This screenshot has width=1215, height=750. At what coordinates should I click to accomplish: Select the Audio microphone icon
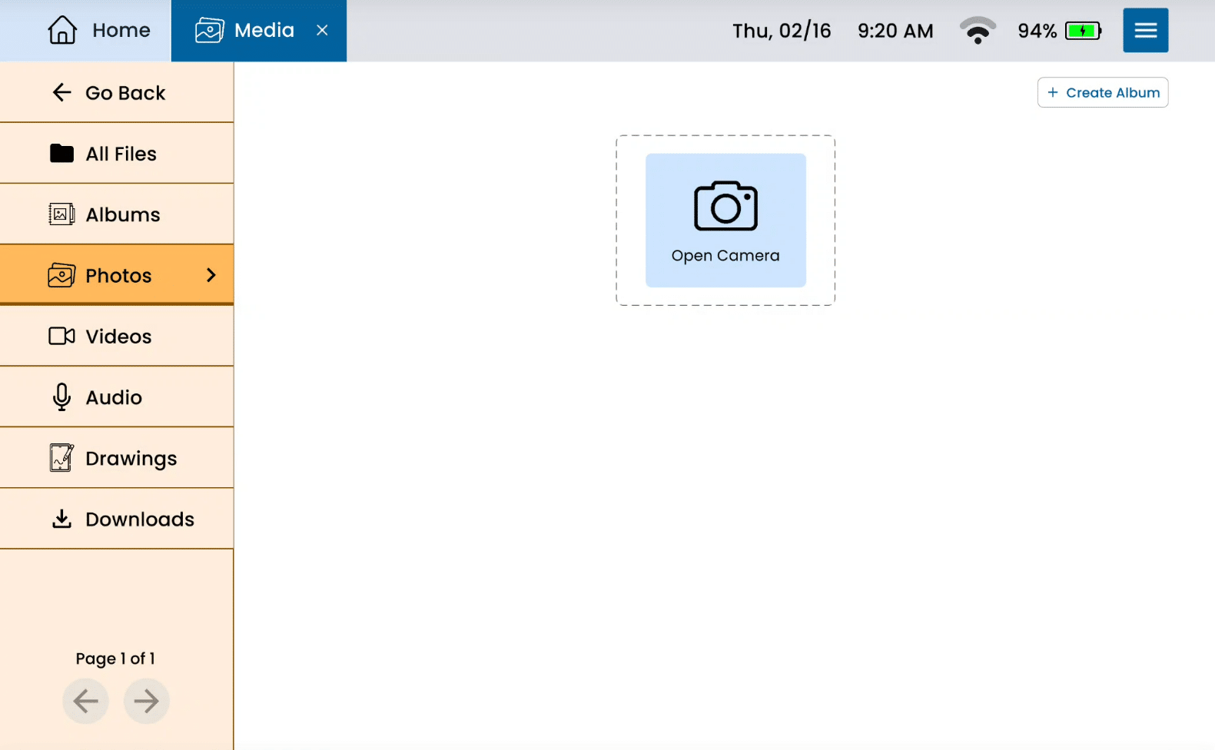click(x=61, y=397)
